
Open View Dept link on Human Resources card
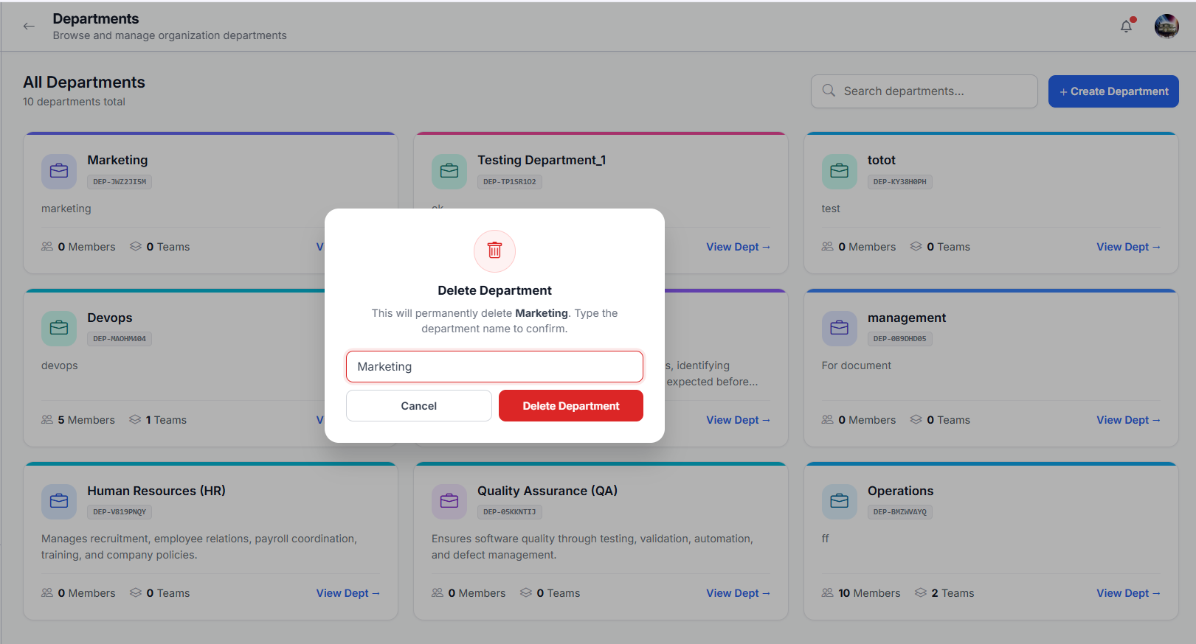click(x=348, y=593)
